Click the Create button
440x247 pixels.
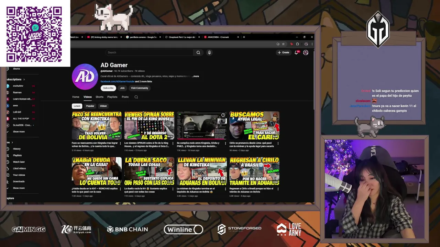(x=284, y=52)
